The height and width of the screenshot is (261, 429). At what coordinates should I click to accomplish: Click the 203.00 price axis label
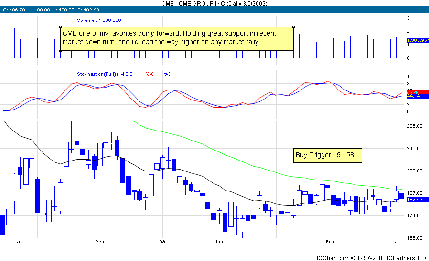click(415, 171)
